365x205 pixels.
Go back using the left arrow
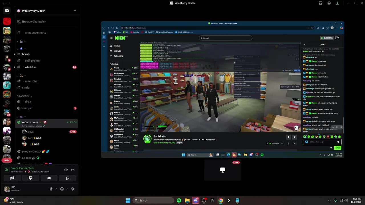tap(4, 3)
